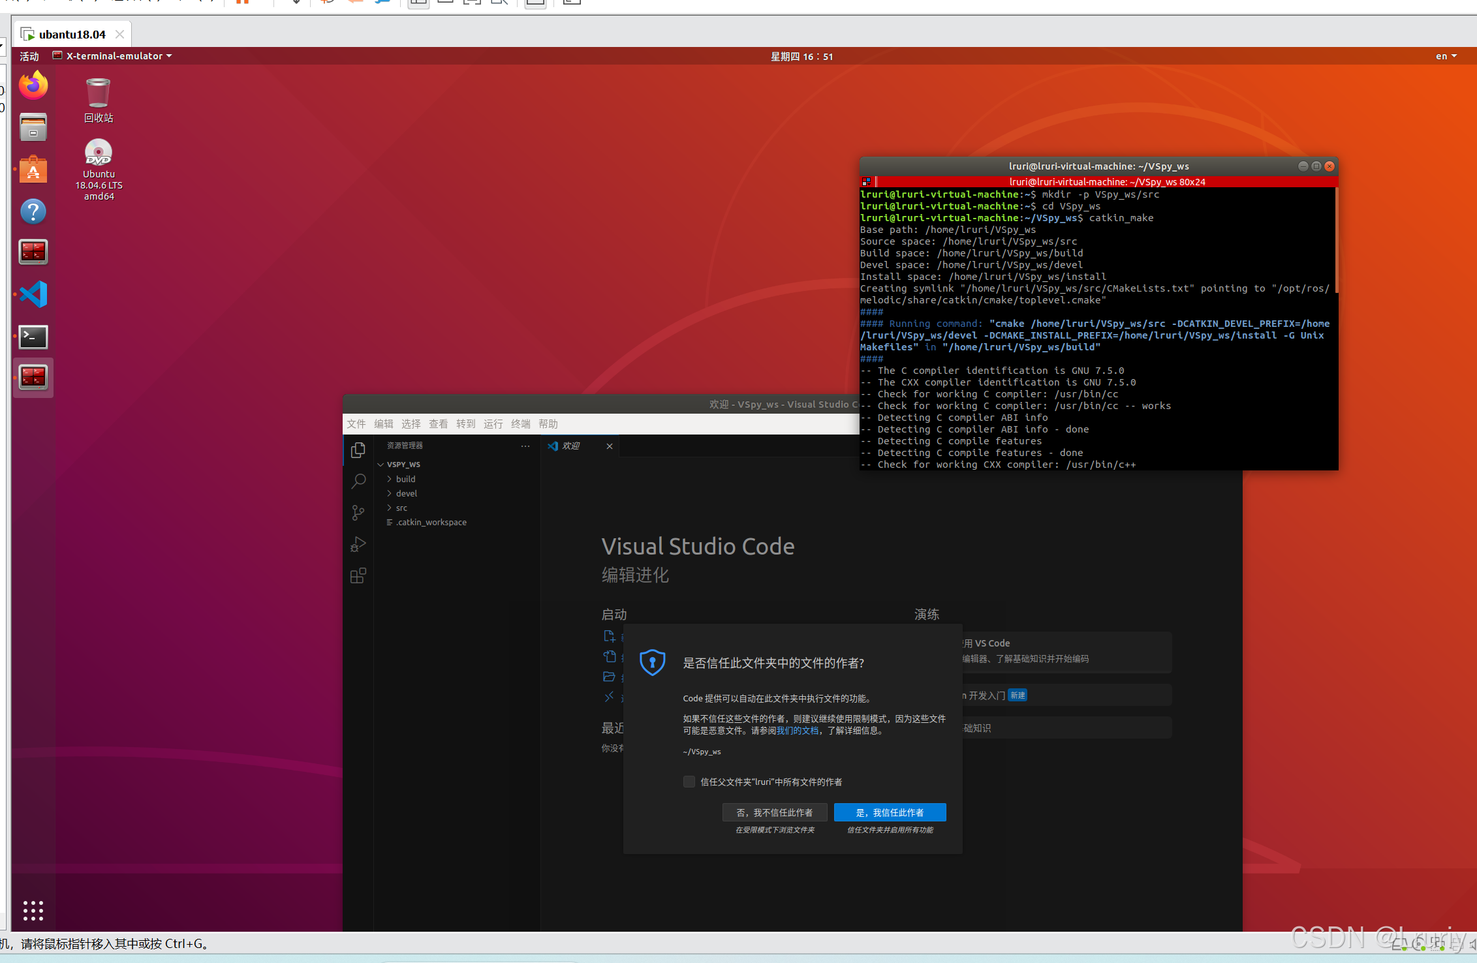Launch Firefox from the Ubuntu dock
Viewport: 1477px width, 963px height.
33,85
